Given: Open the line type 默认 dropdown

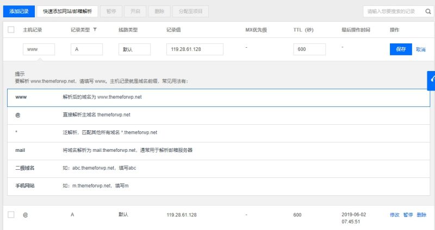Looking at the screenshot, I should (134, 49).
